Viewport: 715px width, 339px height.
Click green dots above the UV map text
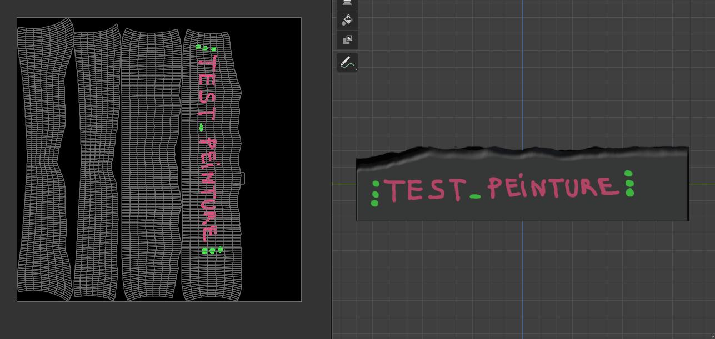(x=206, y=48)
